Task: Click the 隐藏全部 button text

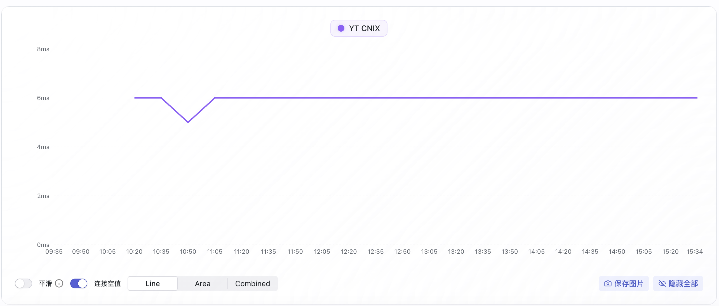Action: 683,283
